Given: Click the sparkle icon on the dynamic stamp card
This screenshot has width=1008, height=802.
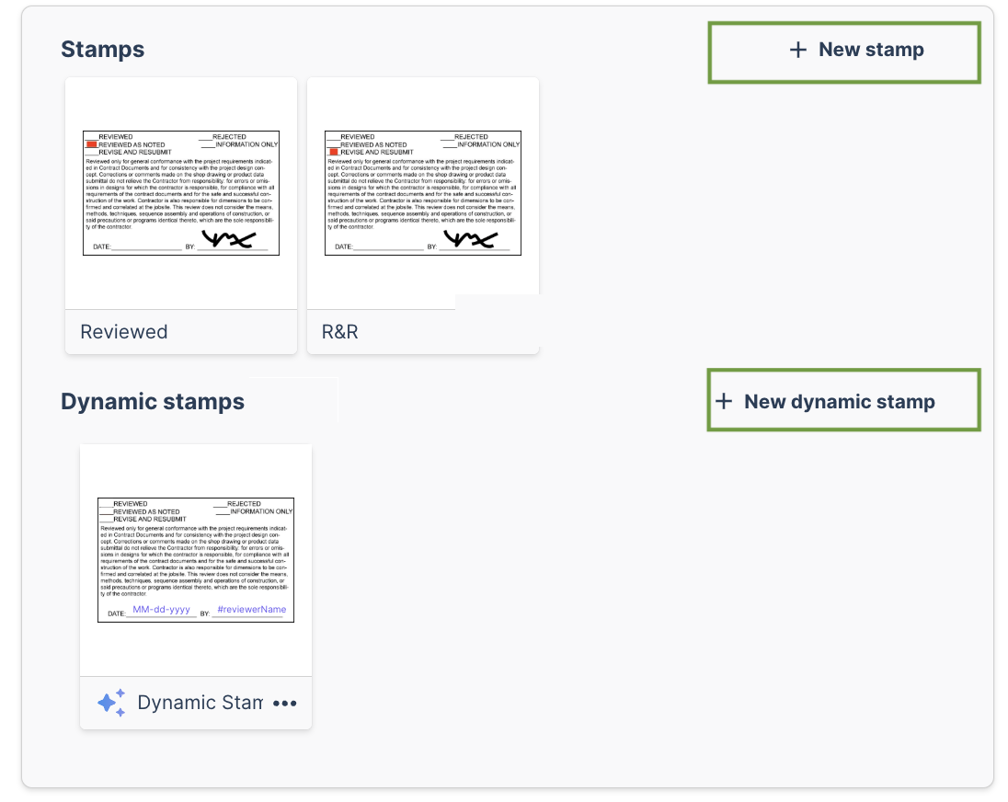Looking at the screenshot, I should coord(111,703).
